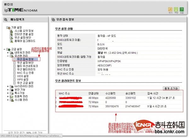Click the page icon beside 무선 멀티브리지
The image size is (189, 138).
pyautogui.click(x=14, y=69)
